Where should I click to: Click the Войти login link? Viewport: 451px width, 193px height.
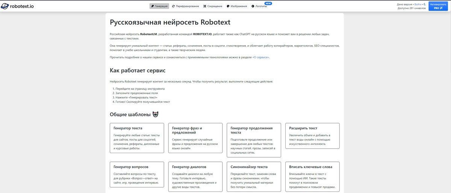418,4
